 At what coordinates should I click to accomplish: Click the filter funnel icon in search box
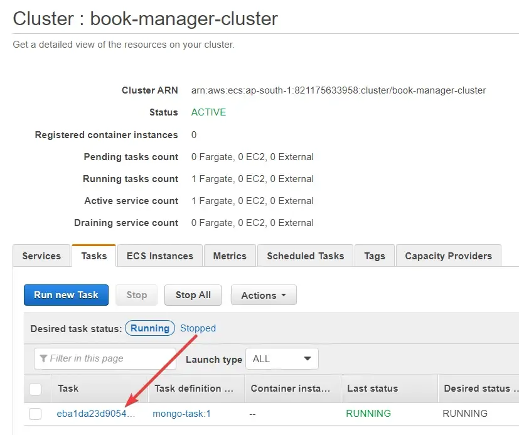click(43, 358)
